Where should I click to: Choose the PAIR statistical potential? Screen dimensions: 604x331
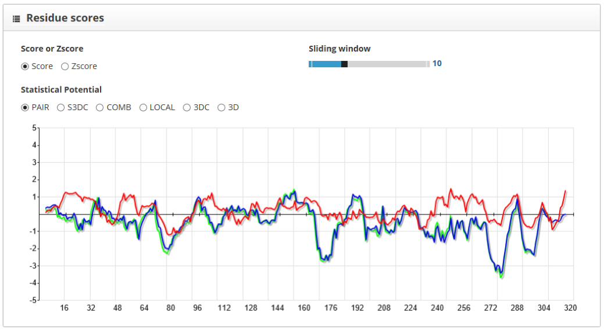point(25,107)
